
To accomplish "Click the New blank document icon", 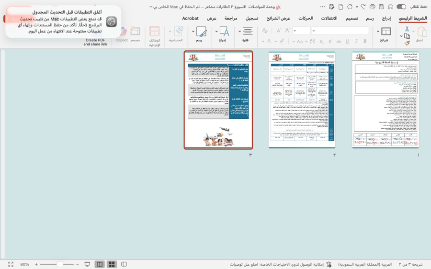I will (341, 7).
